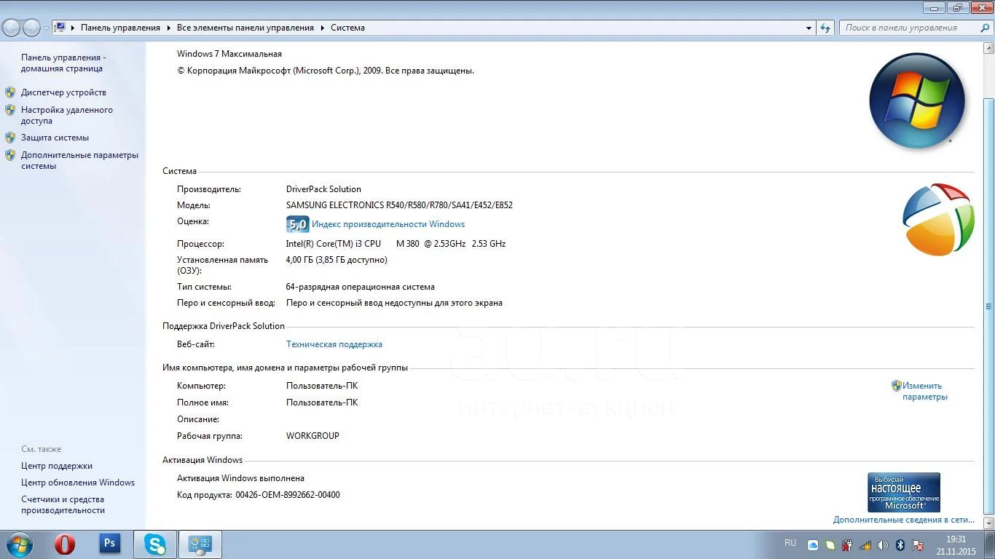Click Изменить параметры link
Image resolution: width=995 pixels, height=559 pixels.
coord(925,391)
